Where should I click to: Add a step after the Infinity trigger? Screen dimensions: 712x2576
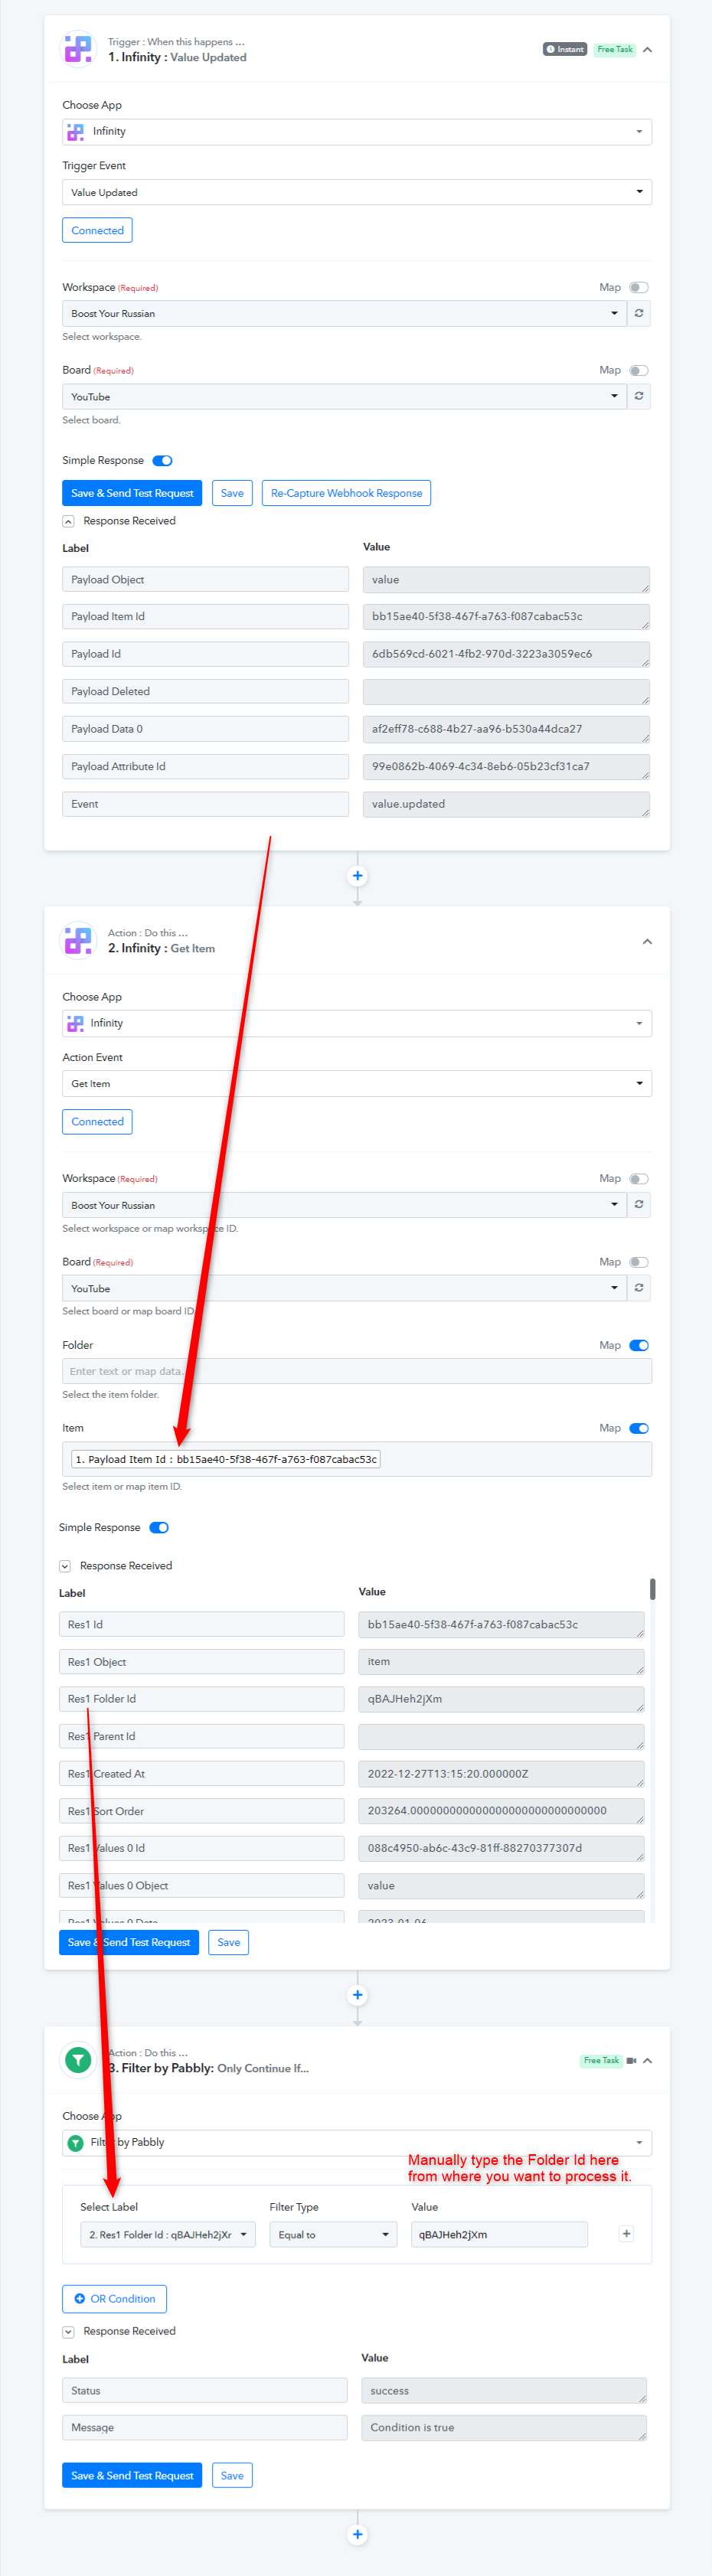(x=357, y=876)
